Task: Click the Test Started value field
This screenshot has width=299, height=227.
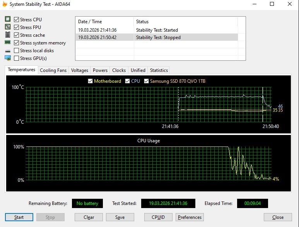Action: pos(168,203)
